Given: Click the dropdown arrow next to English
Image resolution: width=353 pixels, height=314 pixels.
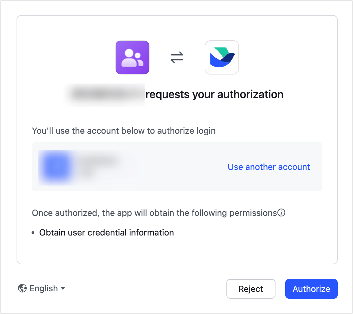Looking at the screenshot, I should coord(63,288).
